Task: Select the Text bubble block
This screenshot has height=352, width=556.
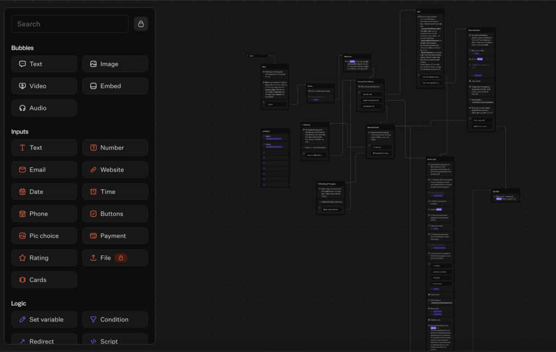Action: tap(44, 64)
